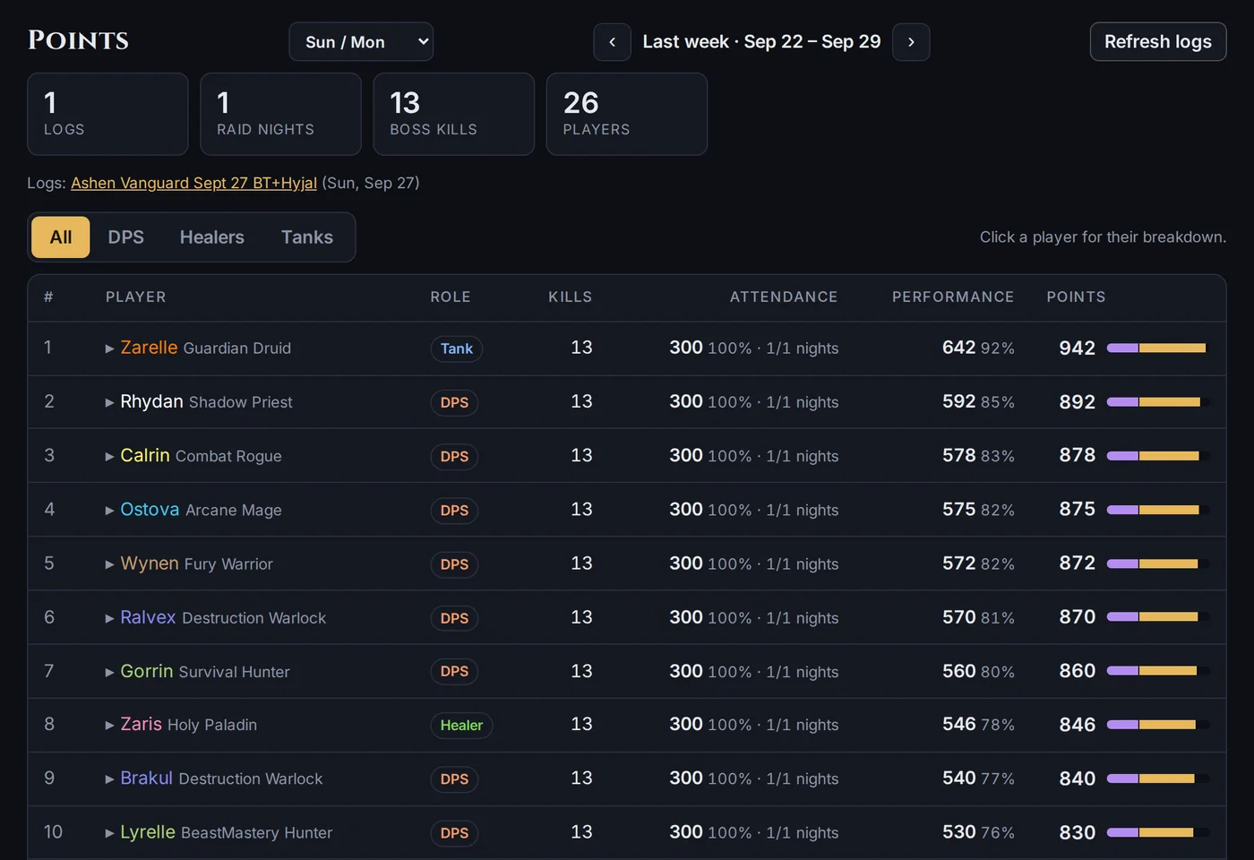Expand Calrin's breakdown disclosure triangle
This screenshot has width=1254, height=860.
110,456
